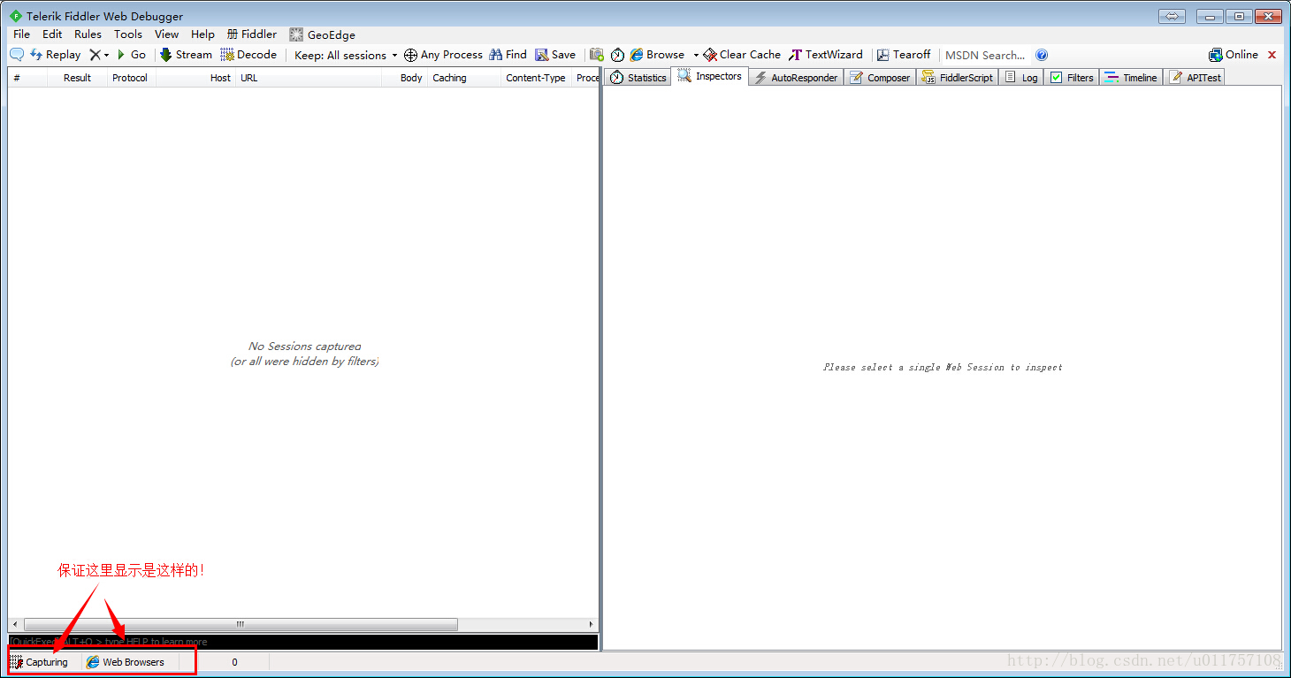Image resolution: width=1291 pixels, height=678 pixels.
Task: Click the timer stopwatch toolbar icon
Action: click(x=617, y=55)
